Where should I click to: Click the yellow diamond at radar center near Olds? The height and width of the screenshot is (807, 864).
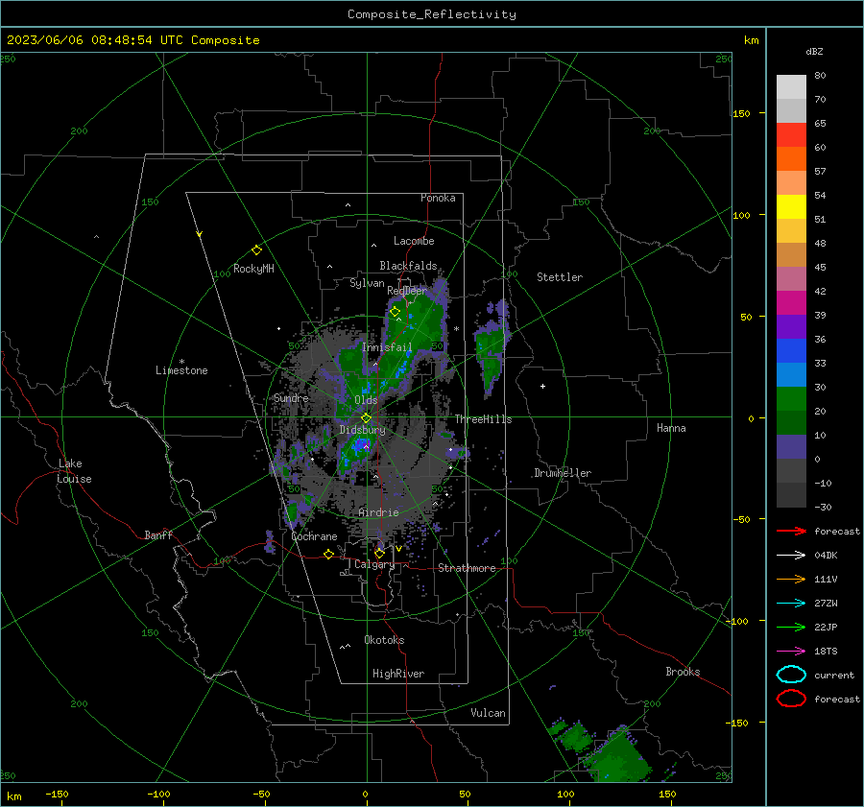[366, 418]
